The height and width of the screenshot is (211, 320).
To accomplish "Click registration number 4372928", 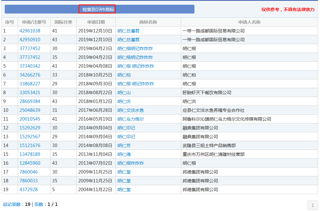I will pyautogui.click(x=28, y=190).
